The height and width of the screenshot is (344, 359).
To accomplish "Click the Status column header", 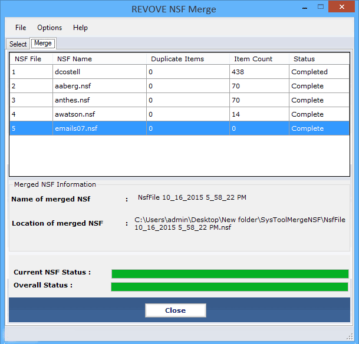I will click(x=319, y=59).
